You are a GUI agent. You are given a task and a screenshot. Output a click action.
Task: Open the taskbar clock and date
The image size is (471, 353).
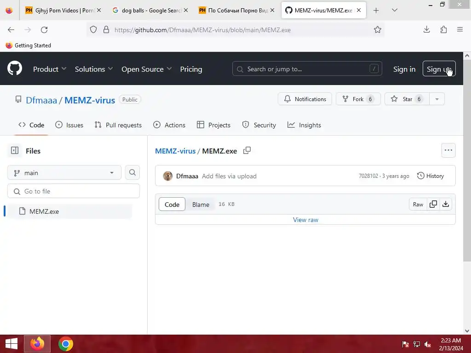coord(451,344)
